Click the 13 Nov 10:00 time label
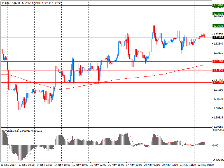The height and width of the screenshot is (168, 224). [26, 165]
